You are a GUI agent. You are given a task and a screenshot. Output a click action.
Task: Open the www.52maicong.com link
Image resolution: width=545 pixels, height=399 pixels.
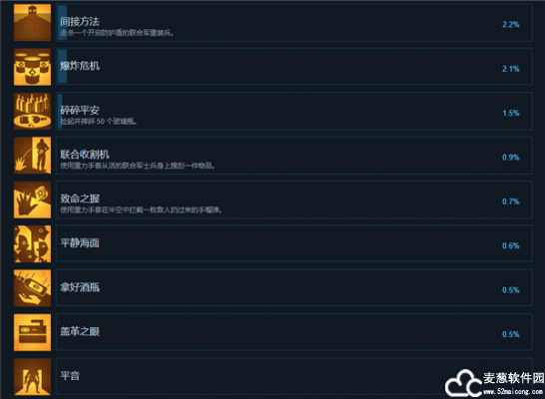click(513, 391)
